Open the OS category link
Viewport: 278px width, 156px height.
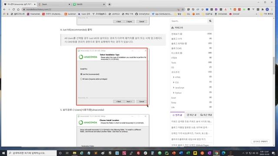click(x=173, y=68)
